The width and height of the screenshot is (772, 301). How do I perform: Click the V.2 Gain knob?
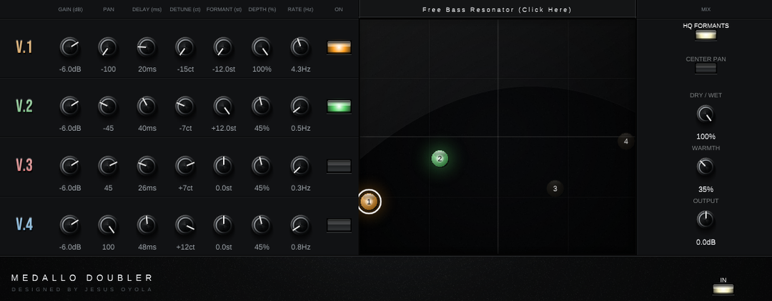[x=69, y=107]
